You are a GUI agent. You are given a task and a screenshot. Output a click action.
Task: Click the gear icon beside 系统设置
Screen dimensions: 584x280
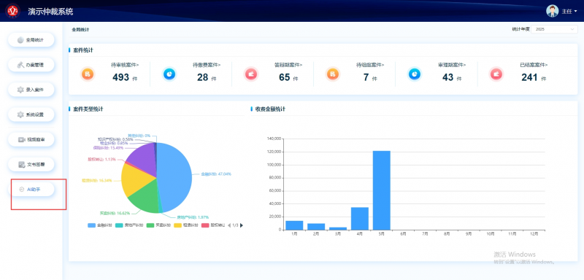[20, 114]
